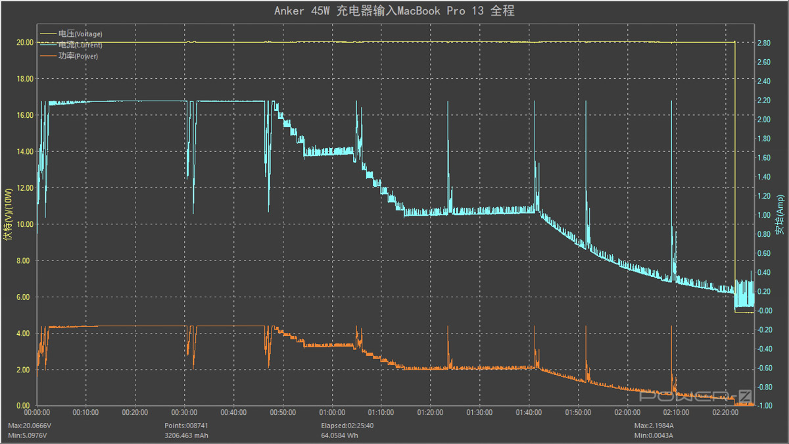Select the 3206.463 mAh capacity readout
Viewport: 789px width, 444px height.
click(188, 435)
